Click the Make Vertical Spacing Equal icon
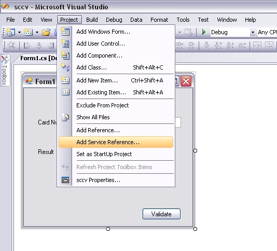The height and width of the screenshot is (251, 277). (x=206, y=46)
